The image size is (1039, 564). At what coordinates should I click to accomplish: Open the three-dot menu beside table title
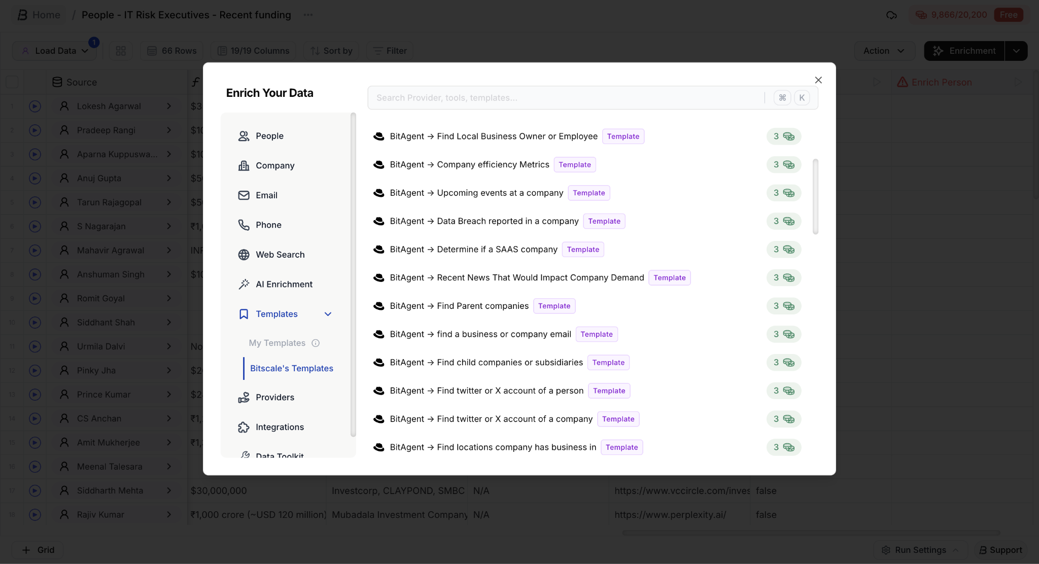point(308,15)
